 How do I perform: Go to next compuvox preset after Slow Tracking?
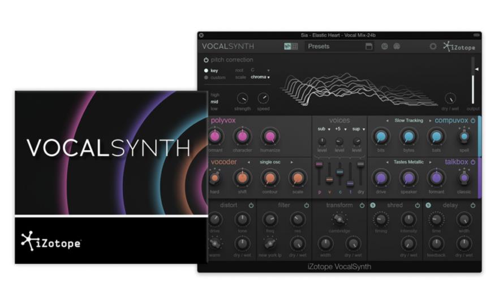point(430,121)
